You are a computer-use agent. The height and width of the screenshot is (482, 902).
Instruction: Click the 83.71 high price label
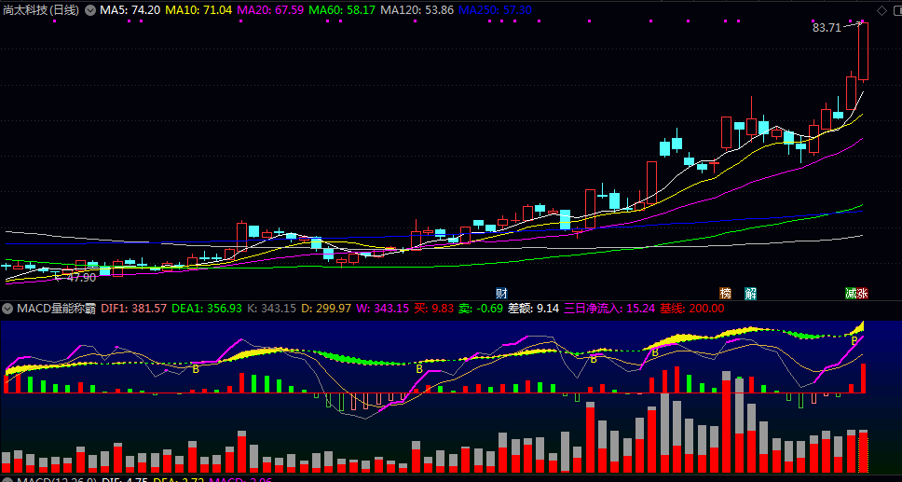[x=827, y=27]
